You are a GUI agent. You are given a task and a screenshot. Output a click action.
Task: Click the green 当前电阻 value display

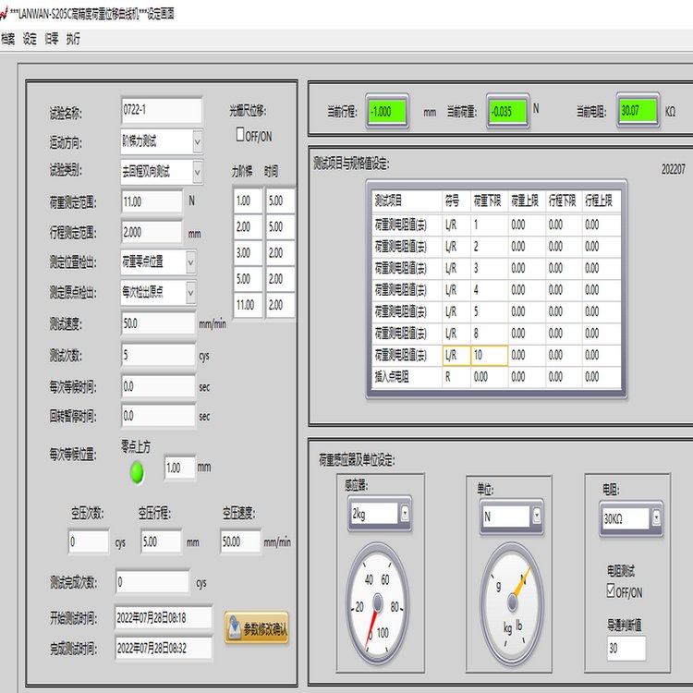click(637, 111)
